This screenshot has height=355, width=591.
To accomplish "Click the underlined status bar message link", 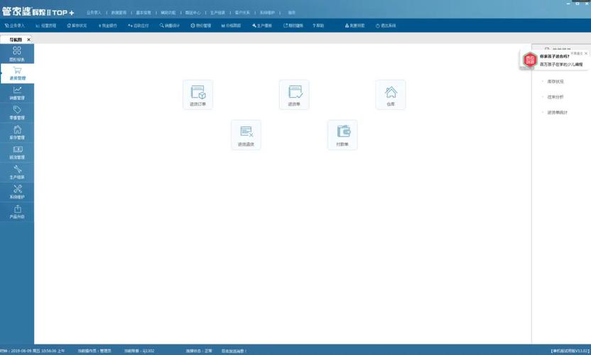I will 234,351.
